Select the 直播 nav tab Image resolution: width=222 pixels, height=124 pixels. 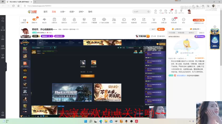coord(54,12)
